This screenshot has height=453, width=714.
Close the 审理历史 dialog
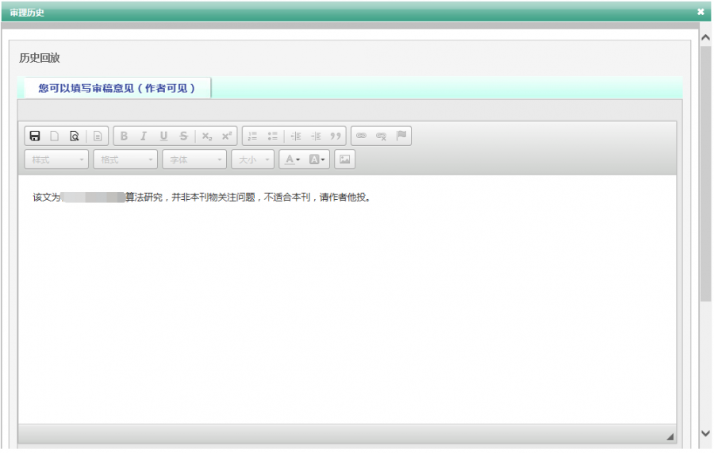click(x=701, y=12)
